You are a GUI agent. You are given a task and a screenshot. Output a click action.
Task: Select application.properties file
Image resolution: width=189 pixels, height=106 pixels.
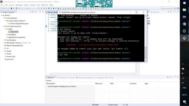[17, 37]
